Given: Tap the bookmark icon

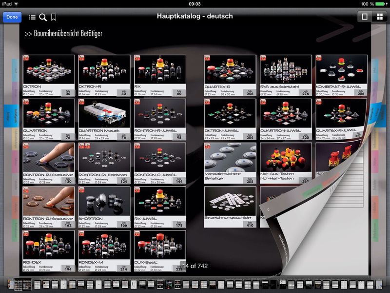Looking at the screenshot, I should (54, 17).
